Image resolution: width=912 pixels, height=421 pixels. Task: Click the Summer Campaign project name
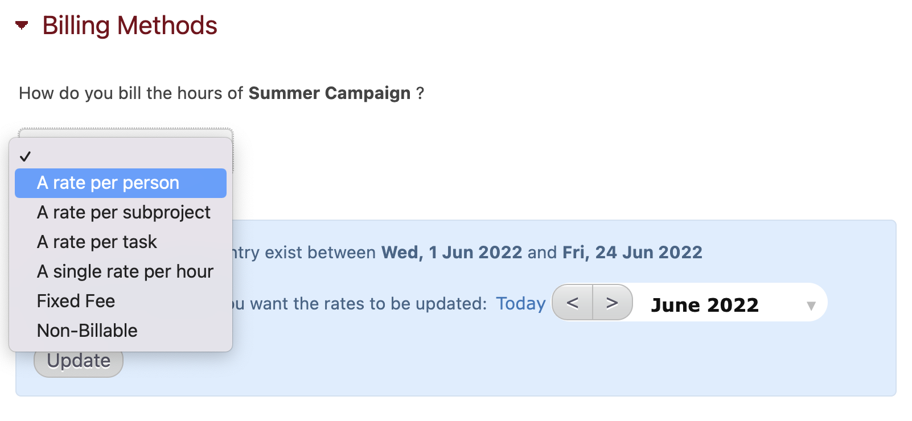(329, 93)
